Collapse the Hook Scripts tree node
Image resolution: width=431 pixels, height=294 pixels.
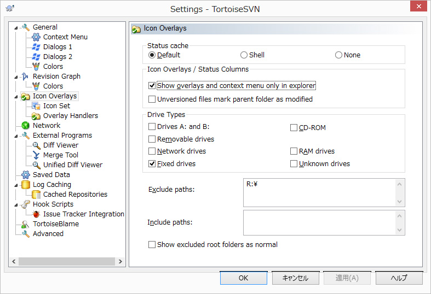(16, 204)
